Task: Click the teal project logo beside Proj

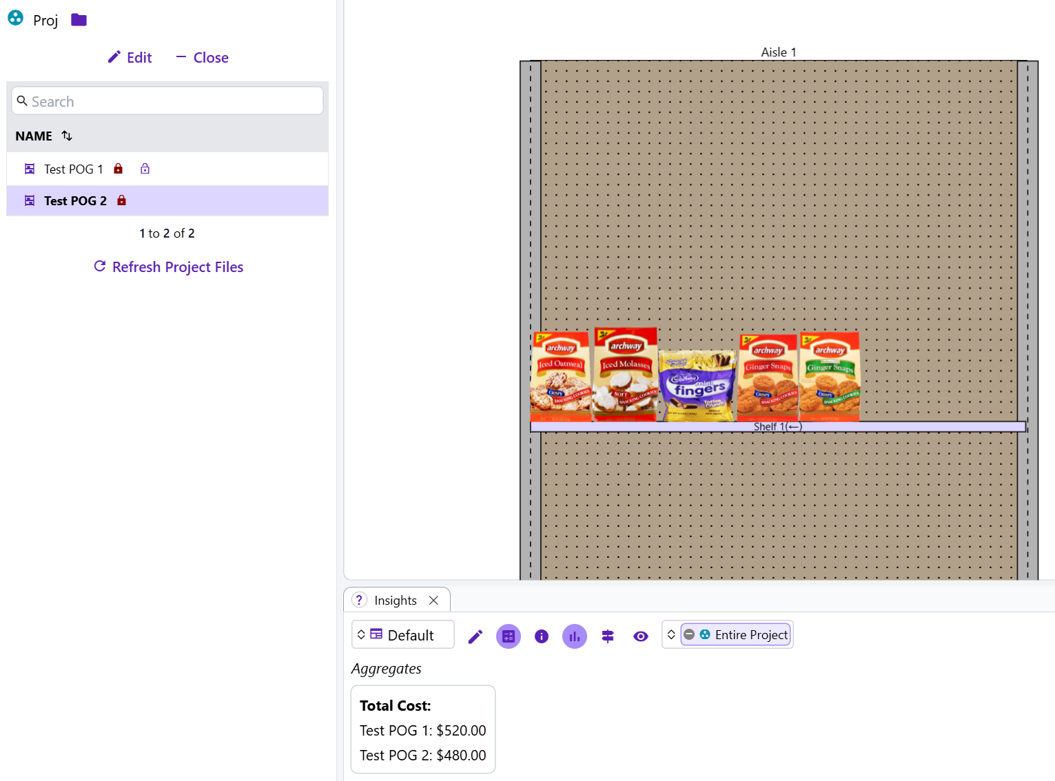Action: [x=15, y=18]
